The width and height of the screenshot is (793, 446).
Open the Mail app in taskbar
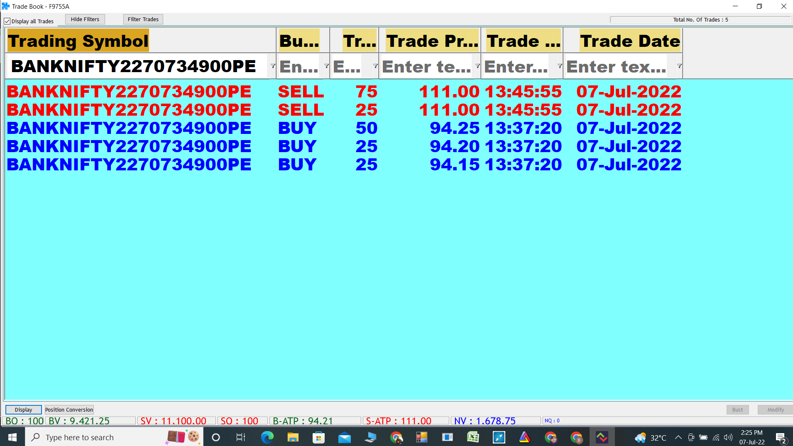344,437
